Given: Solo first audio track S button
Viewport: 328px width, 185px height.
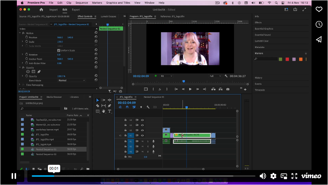Looking at the screenshot, I should pyautogui.click(x=148, y=142).
